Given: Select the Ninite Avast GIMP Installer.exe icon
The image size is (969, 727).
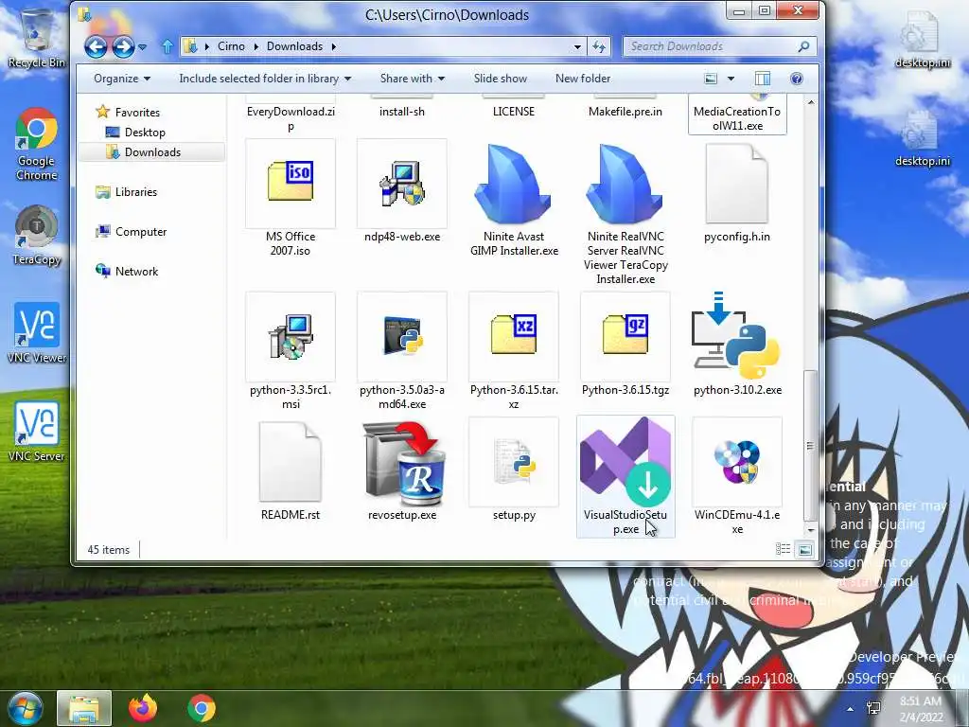Looking at the screenshot, I should pos(513,184).
